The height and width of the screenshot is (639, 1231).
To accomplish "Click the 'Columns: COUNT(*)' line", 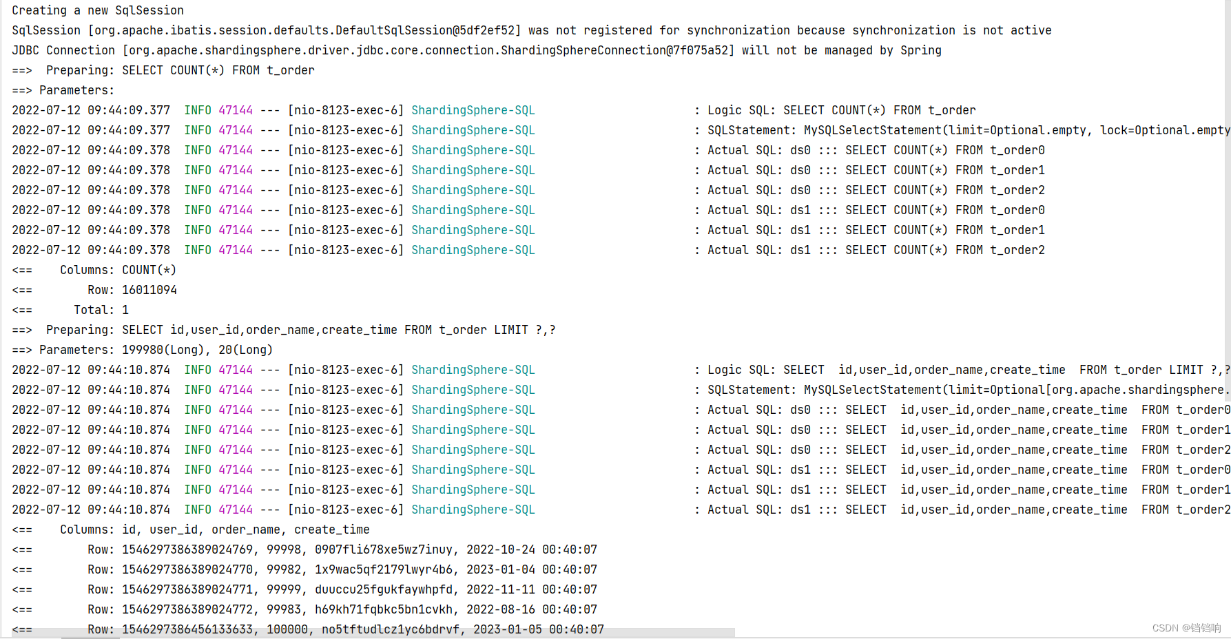I will click(x=94, y=270).
